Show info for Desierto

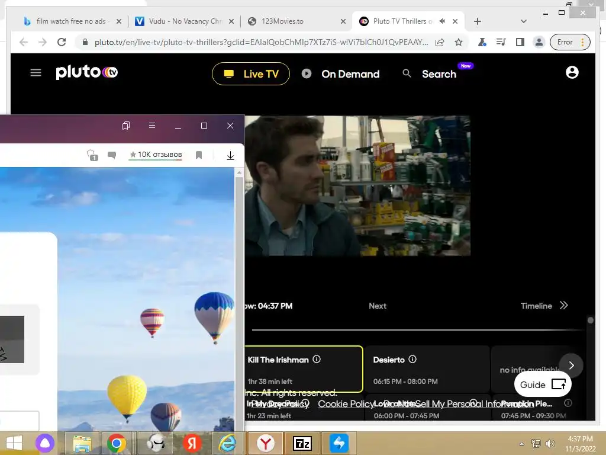pyautogui.click(x=412, y=359)
